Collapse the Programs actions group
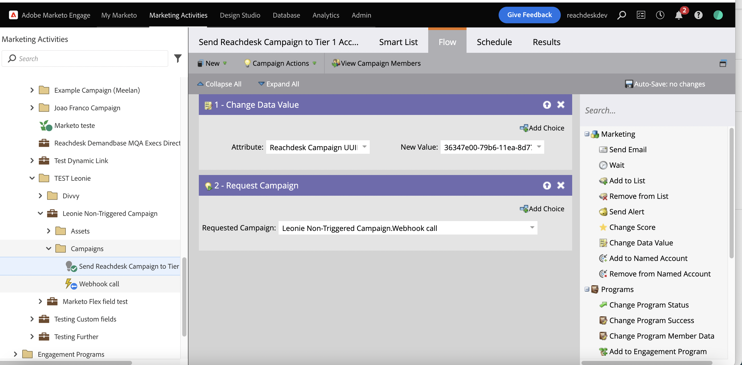Image resolution: width=742 pixels, height=365 pixels. click(x=587, y=289)
